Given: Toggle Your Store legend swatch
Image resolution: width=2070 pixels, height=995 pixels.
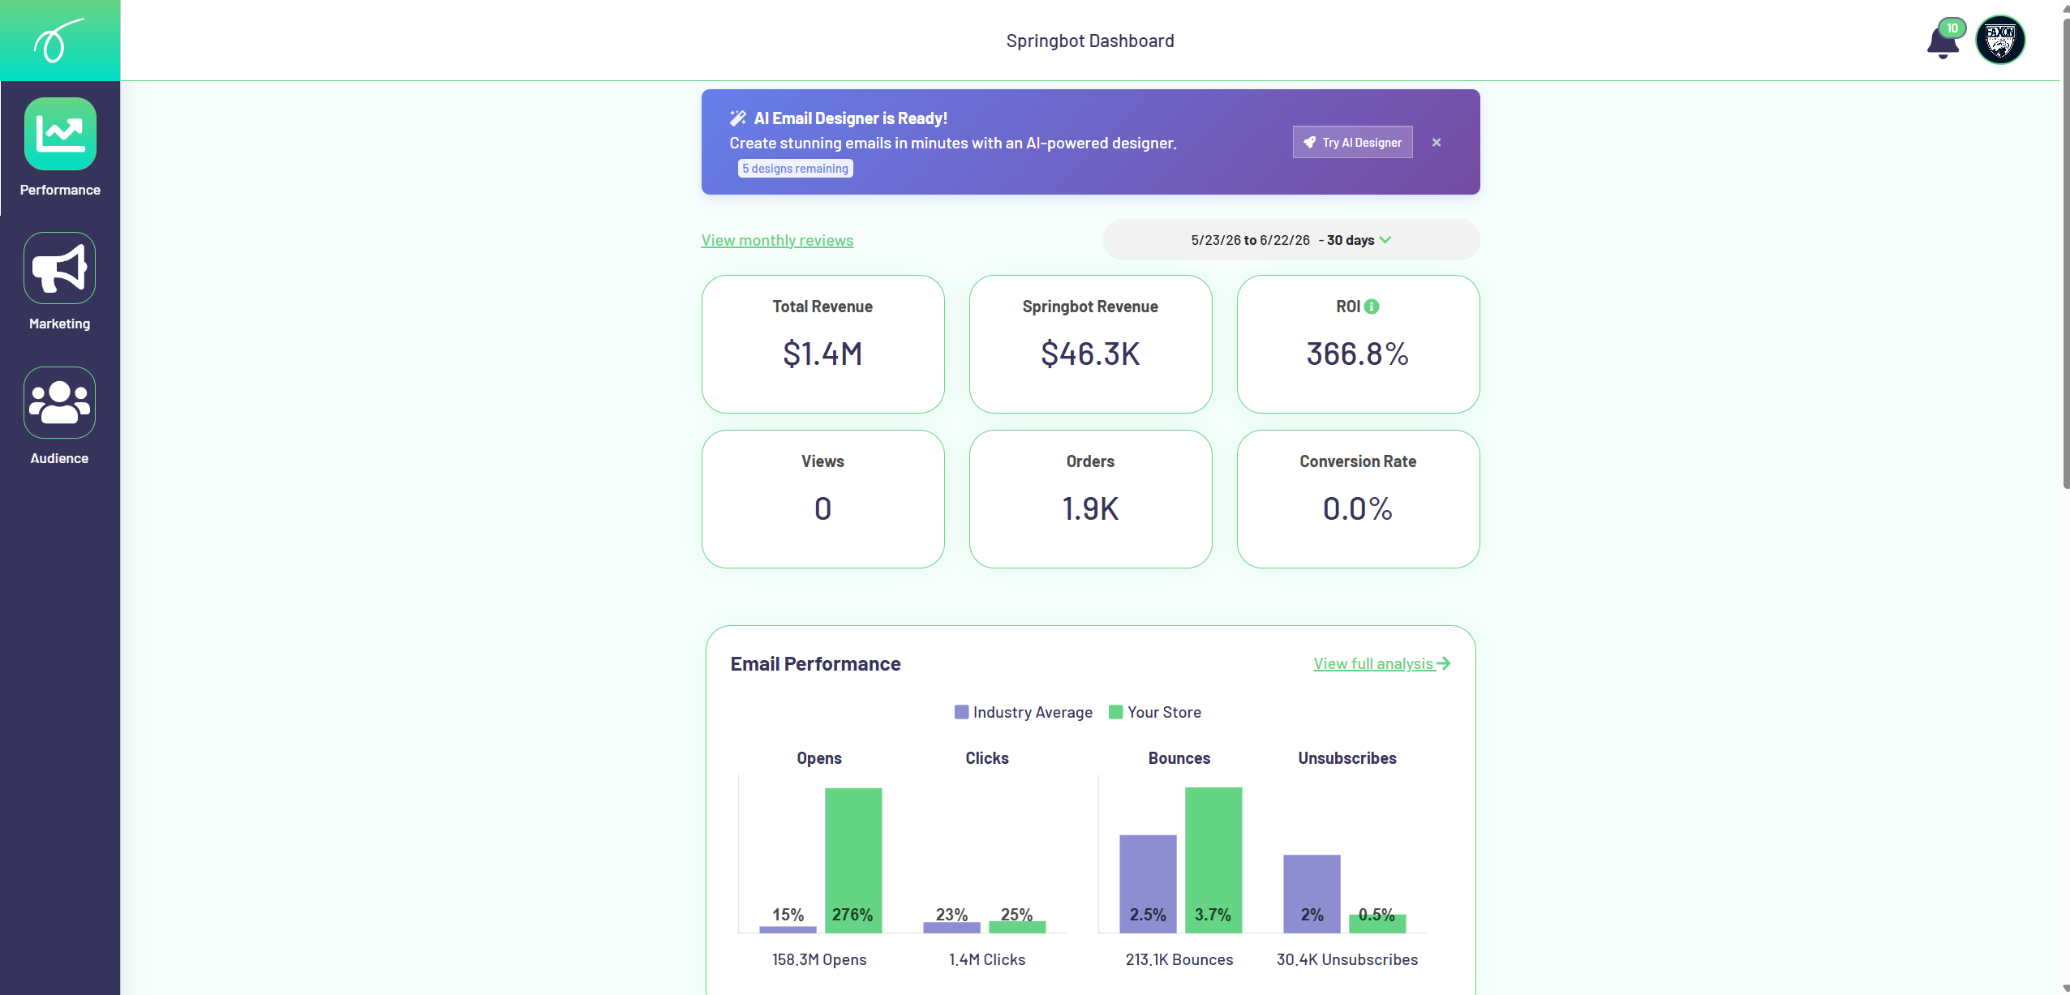Looking at the screenshot, I should pos(1116,712).
